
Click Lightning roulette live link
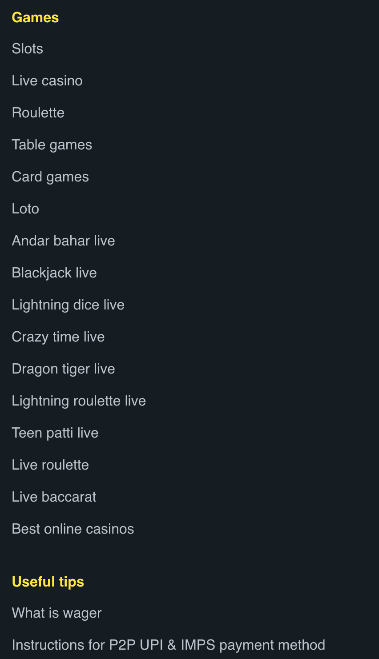click(x=79, y=401)
